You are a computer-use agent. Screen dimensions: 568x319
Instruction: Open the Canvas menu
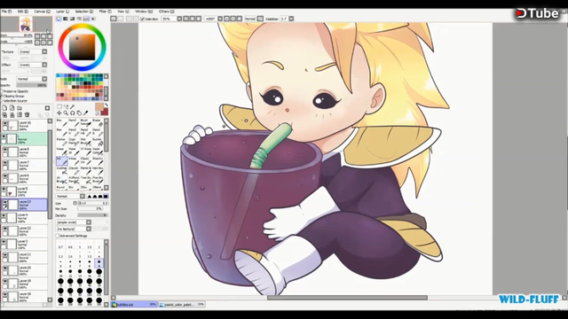pyautogui.click(x=42, y=12)
